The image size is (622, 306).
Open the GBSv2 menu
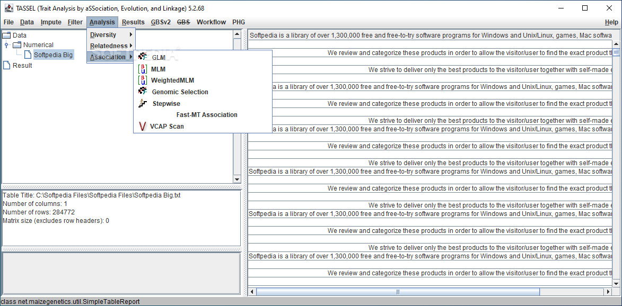pyautogui.click(x=161, y=22)
